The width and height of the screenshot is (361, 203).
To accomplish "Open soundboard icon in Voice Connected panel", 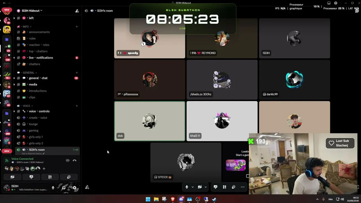I will tap(69, 177).
